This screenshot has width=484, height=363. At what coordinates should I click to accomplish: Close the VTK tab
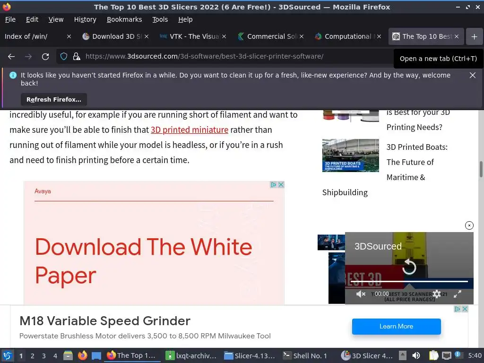224,36
